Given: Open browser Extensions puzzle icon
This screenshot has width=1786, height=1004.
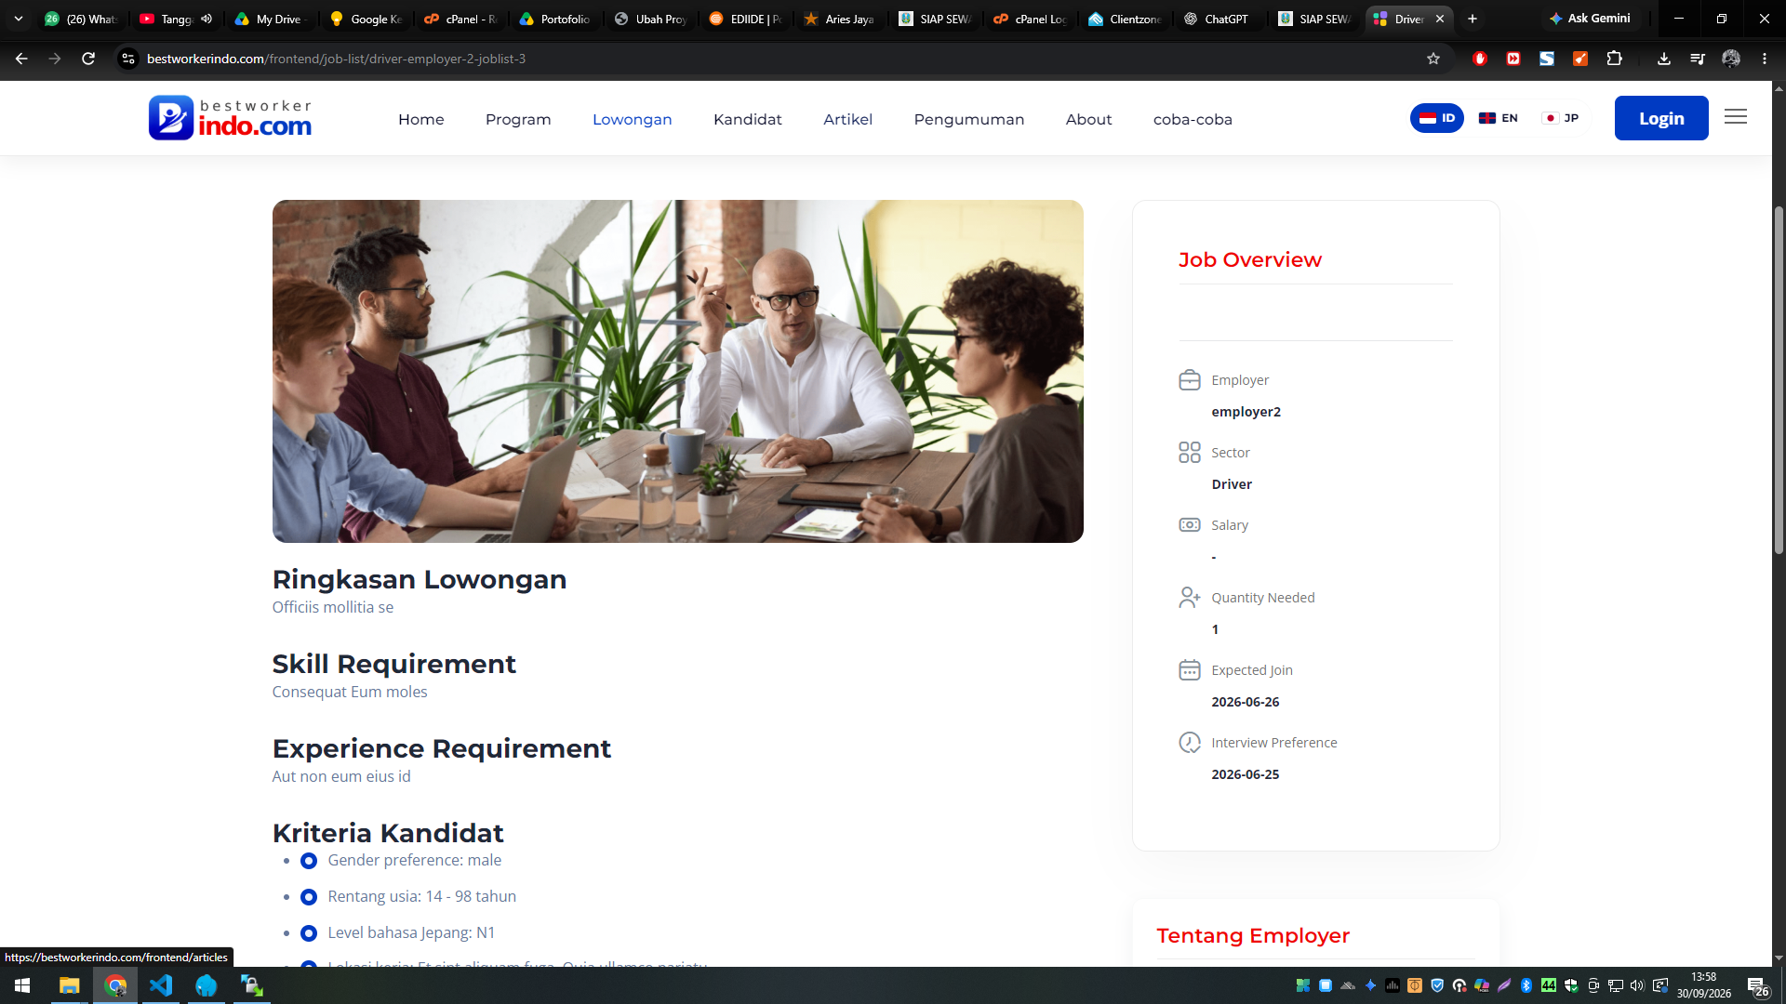Looking at the screenshot, I should [x=1614, y=59].
